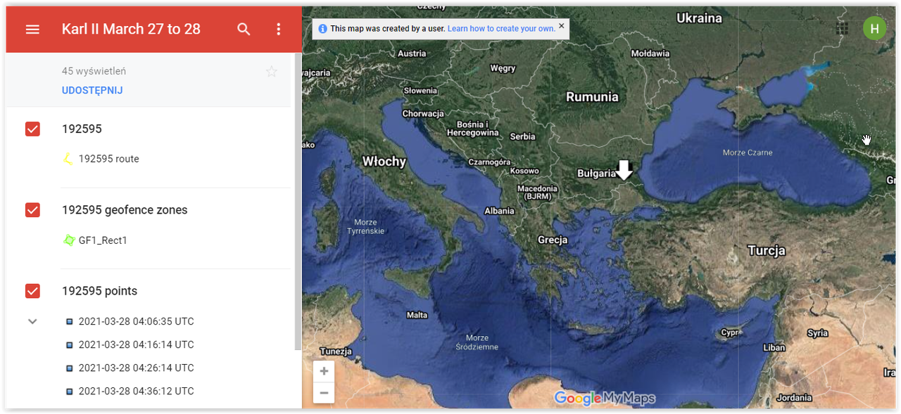
Task: Click the 'Rumunia' label on the map
Action: tap(592, 97)
